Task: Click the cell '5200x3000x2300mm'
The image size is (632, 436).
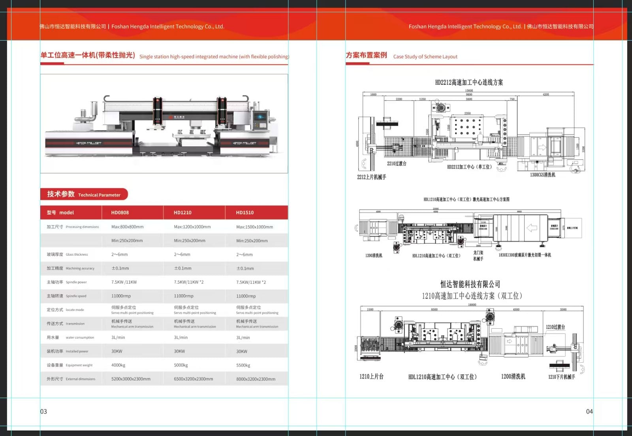Action: coord(131,379)
